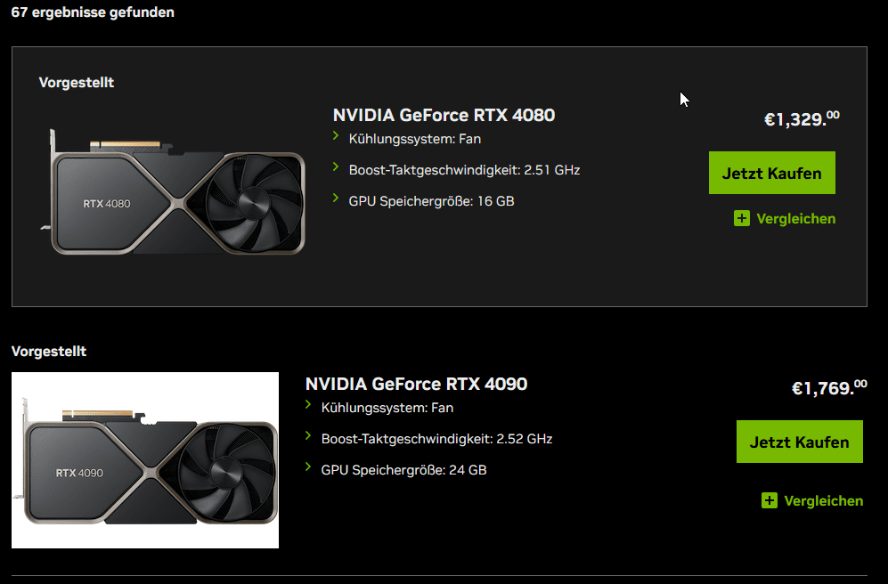Click the chevron before Boost-Taktgeschwindigkeit 2.51 GHz
888x584 pixels.
pyautogui.click(x=336, y=167)
